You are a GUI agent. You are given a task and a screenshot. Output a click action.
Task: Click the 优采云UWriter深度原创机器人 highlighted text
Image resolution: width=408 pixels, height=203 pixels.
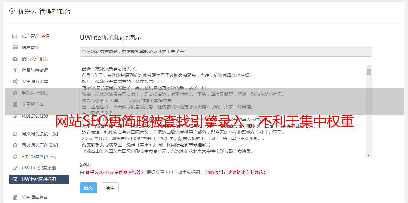point(115,172)
